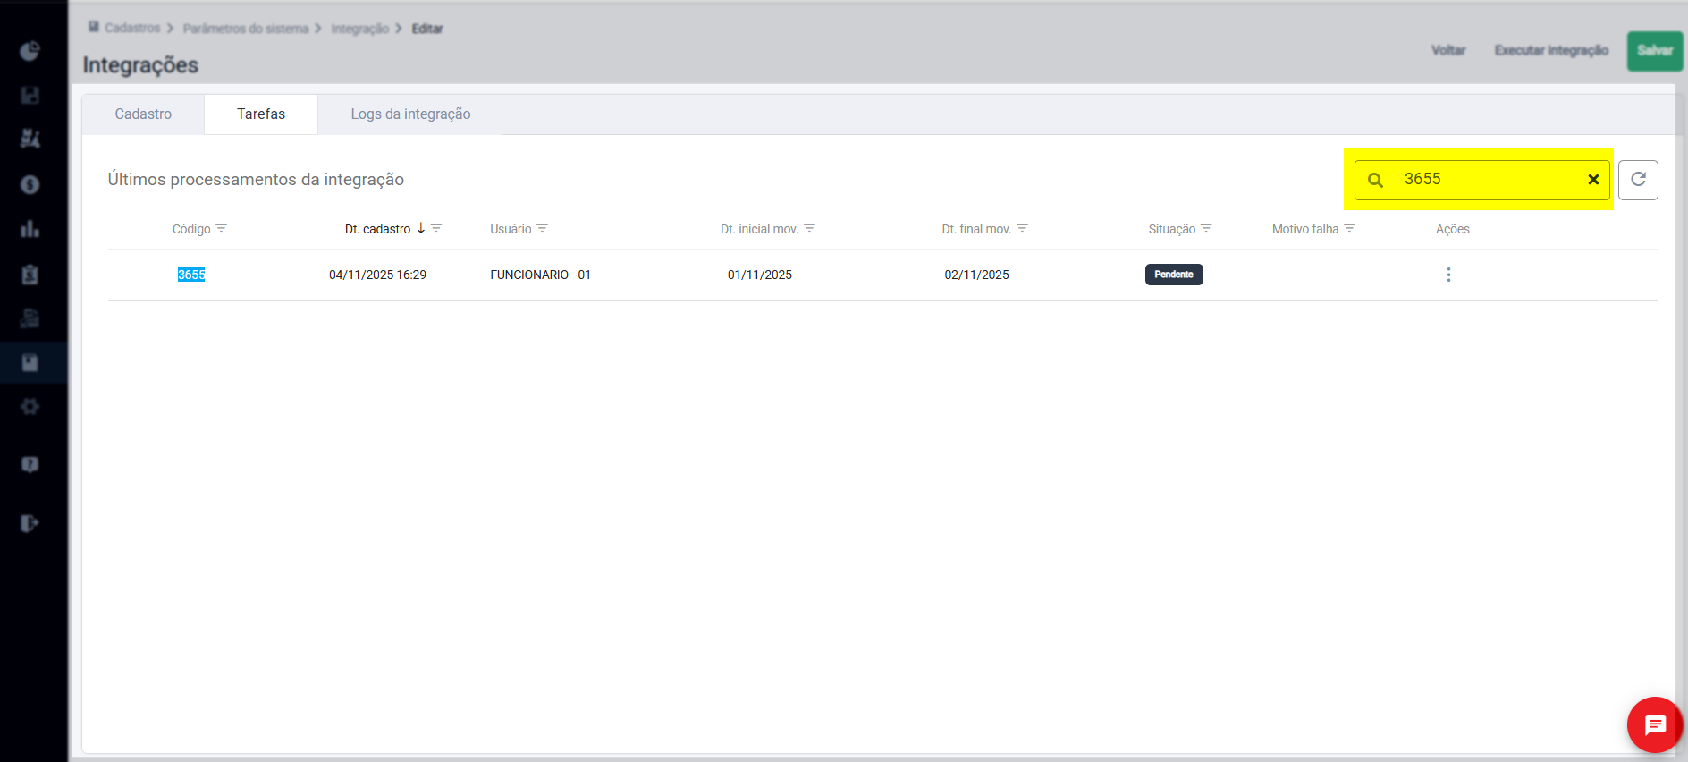The image size is (1688, 762).
Task: Click the Dt. inicial mov. header label
Action: [759, 229]
